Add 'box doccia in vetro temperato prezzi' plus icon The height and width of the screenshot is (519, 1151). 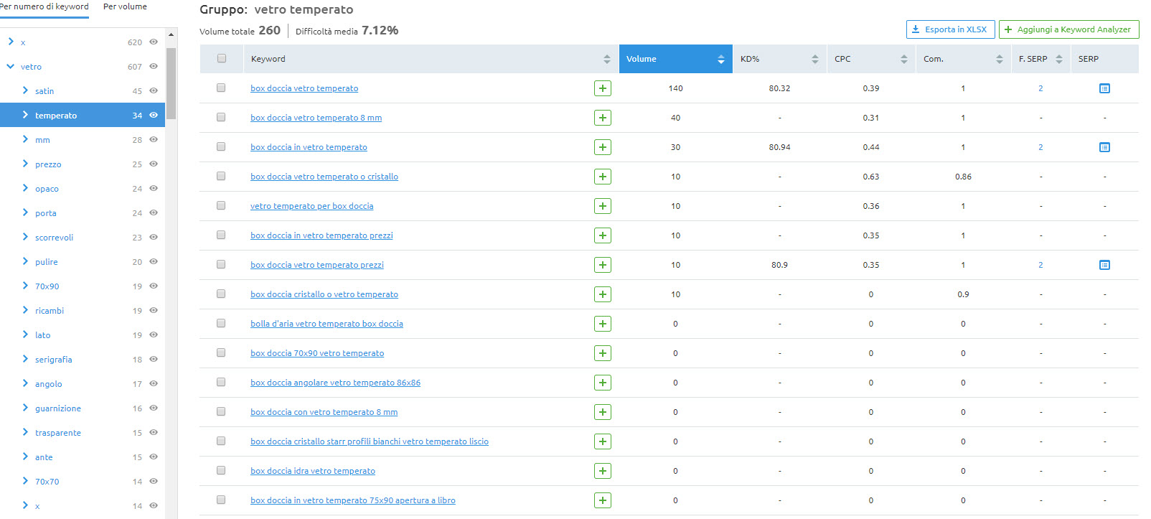[603, 235]
